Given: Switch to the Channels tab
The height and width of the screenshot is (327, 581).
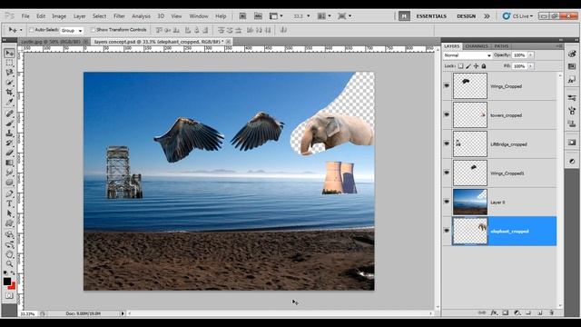Looking at the screenshot, I should (476, 46).
